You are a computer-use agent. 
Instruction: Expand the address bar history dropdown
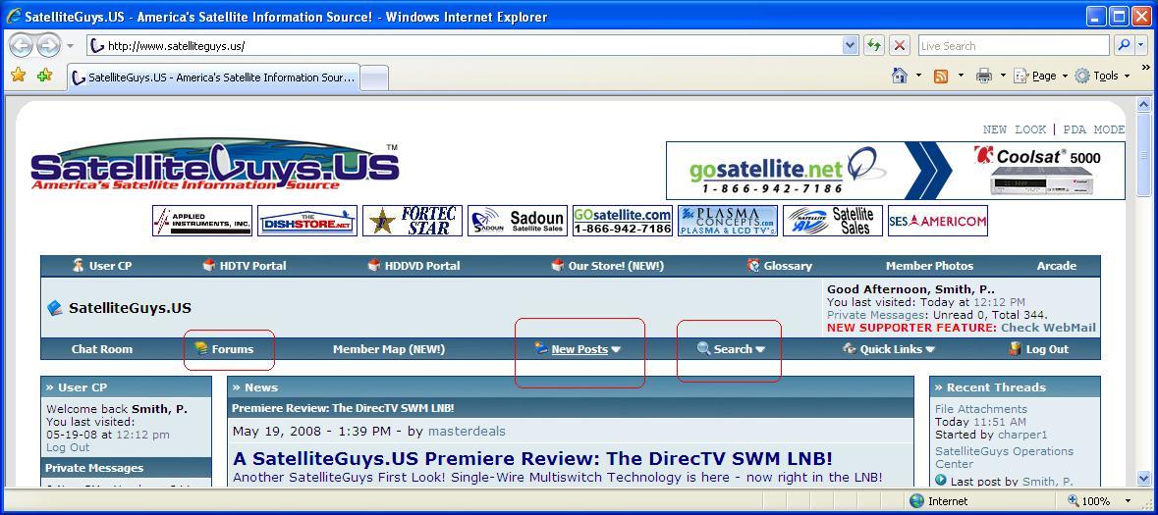(850, 46)
